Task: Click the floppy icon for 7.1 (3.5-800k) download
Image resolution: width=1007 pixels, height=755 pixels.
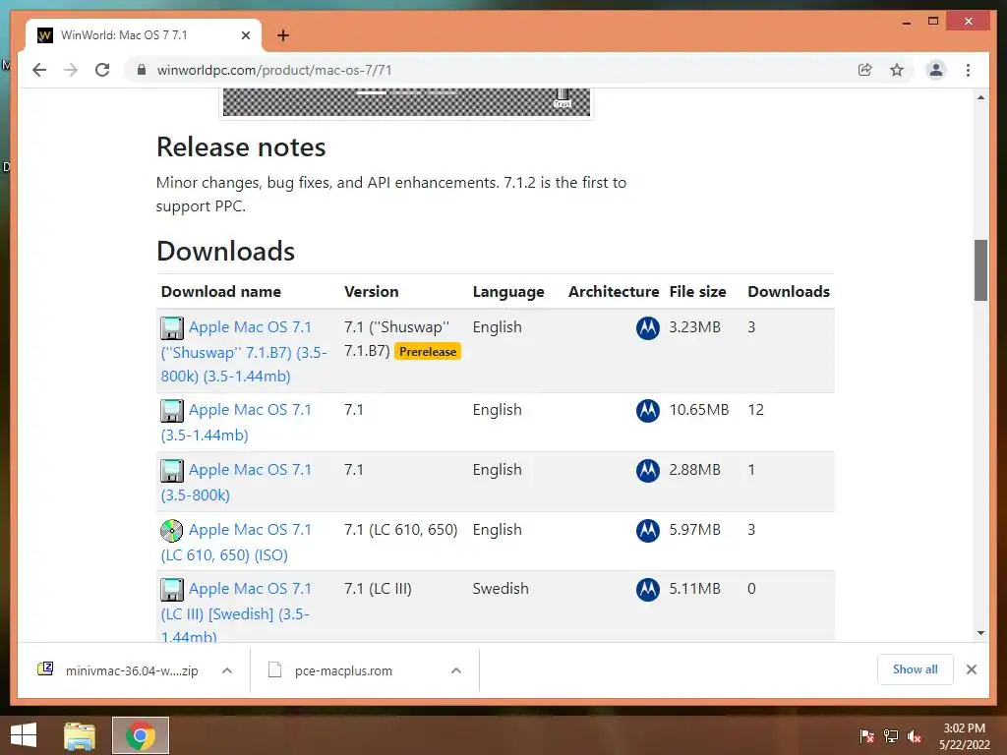Action: coord(171,471)
